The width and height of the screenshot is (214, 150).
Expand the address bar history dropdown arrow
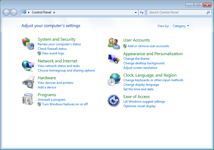pos(136,12)
